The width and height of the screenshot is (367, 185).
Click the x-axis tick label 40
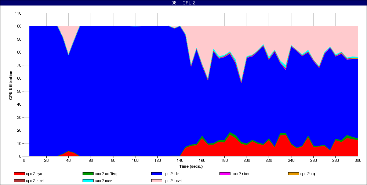click(x=69, y=160)
